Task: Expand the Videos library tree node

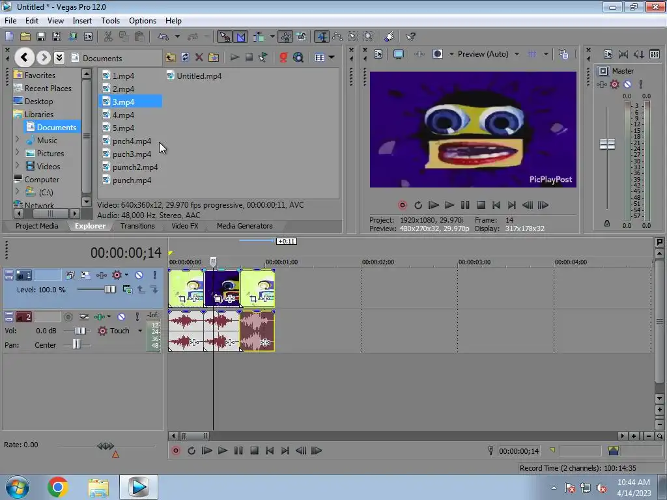Action: click(18, 165)
